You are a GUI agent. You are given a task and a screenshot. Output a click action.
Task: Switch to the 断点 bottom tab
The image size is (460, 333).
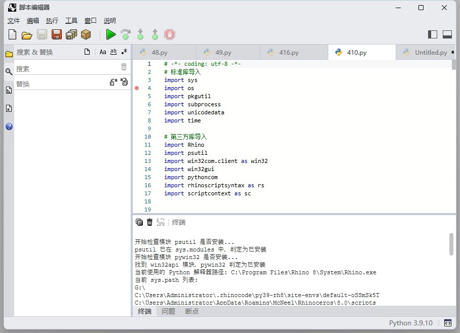[192, 311]
